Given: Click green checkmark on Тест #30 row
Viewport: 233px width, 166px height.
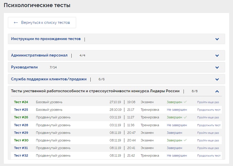Looking at the screenshot, I should pyautogui.click(x=185, y=140).
